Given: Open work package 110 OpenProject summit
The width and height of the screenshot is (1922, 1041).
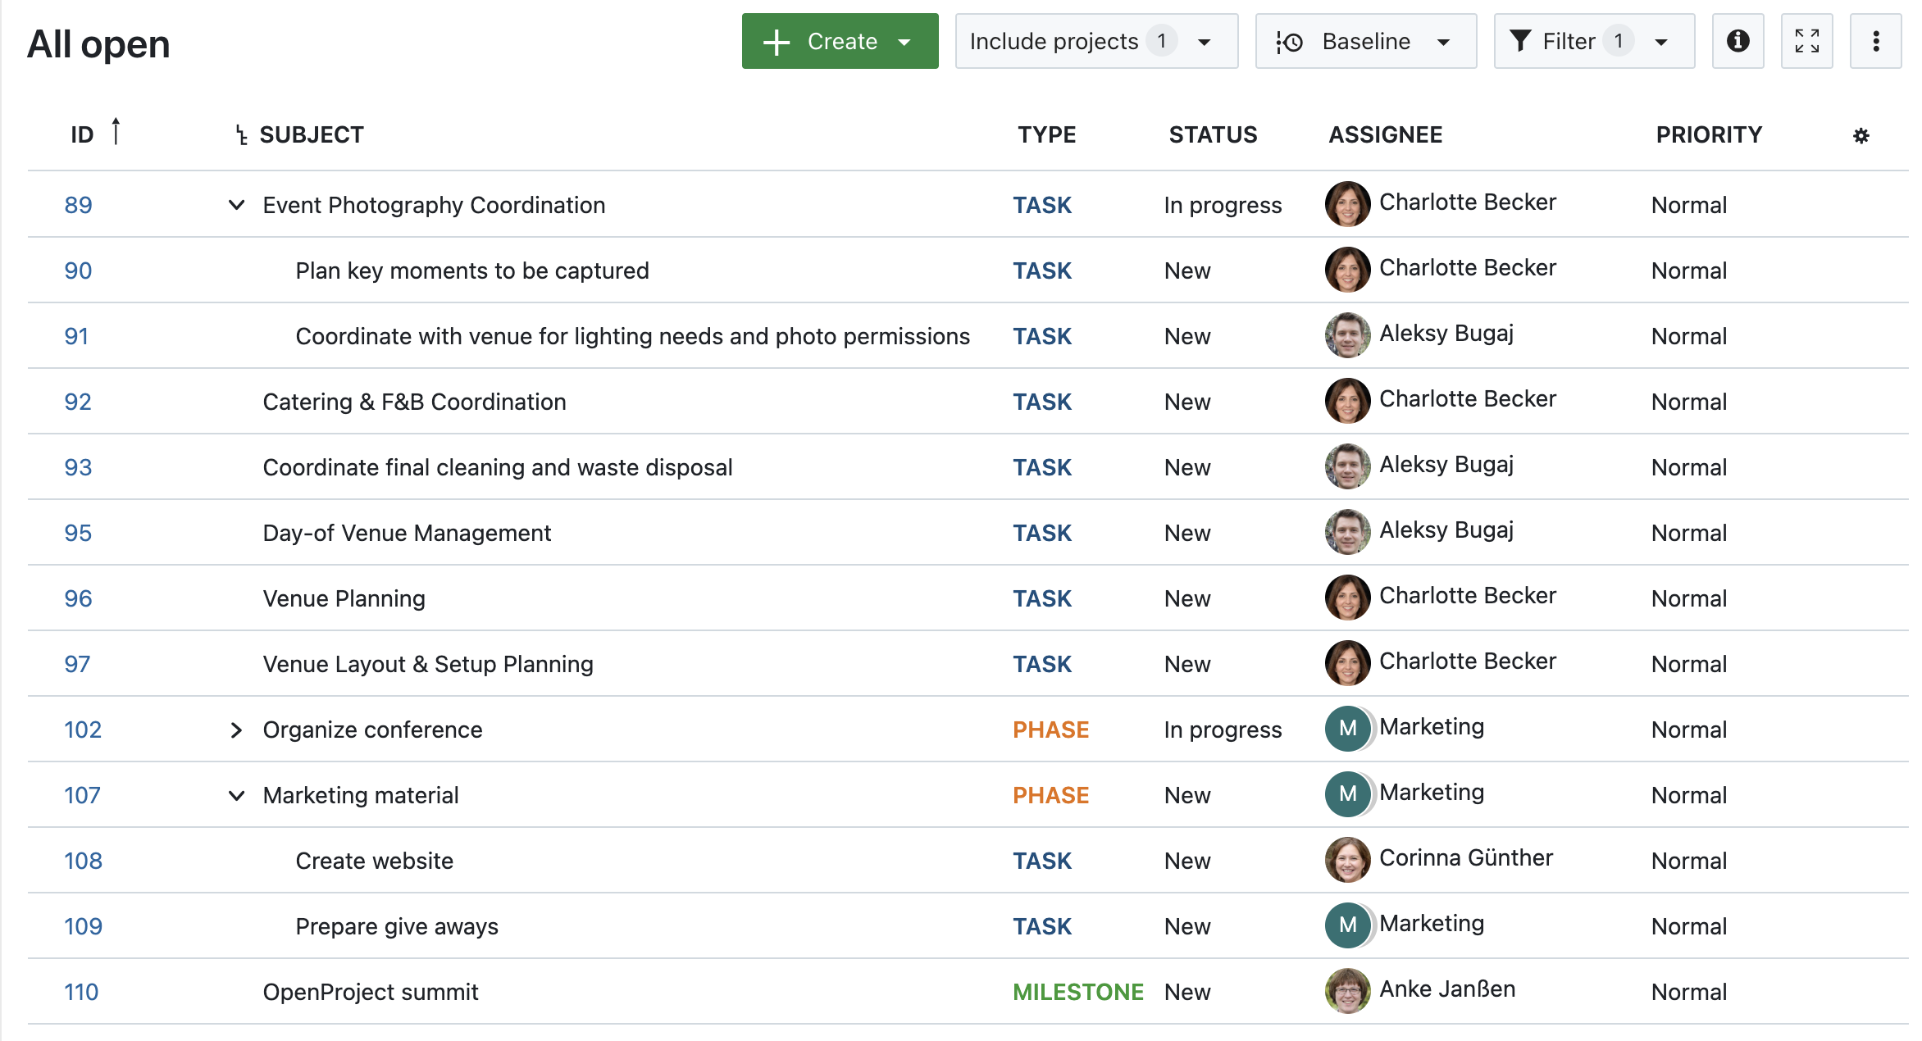Looking at the screenshot, I should click(x=82, y=991).
